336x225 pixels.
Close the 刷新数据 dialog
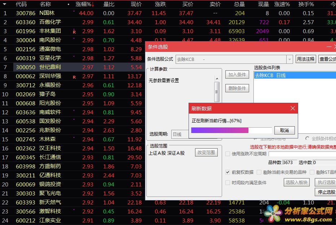click(x=293, y=108)
